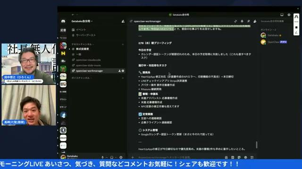Collapse the テキストチャンネル category
Image resolution: width=302 pixels, height=169 pixels.
click(x=83, y=44)
